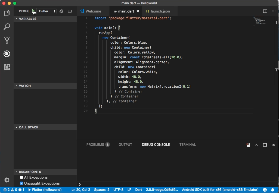Open the Extensions view in activity bar
279x193 pixels.
(x=7, y=67)
